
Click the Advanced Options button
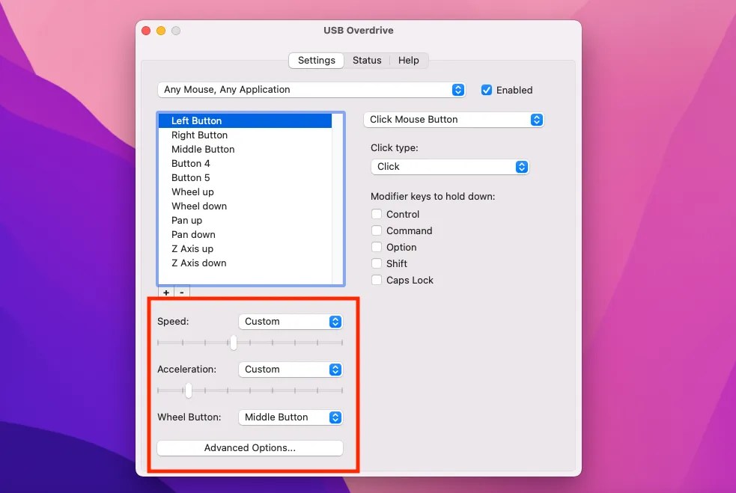pyautogui.click(x=249, y=447)
